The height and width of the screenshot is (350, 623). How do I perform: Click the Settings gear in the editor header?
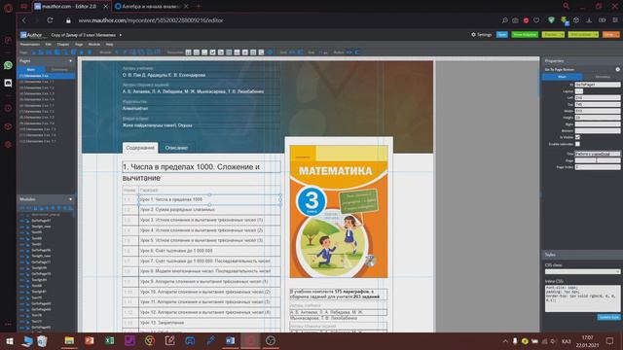[x=473, y=35]
